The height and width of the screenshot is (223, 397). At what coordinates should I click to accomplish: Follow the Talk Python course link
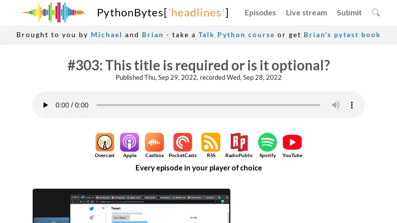click(236, 35)
